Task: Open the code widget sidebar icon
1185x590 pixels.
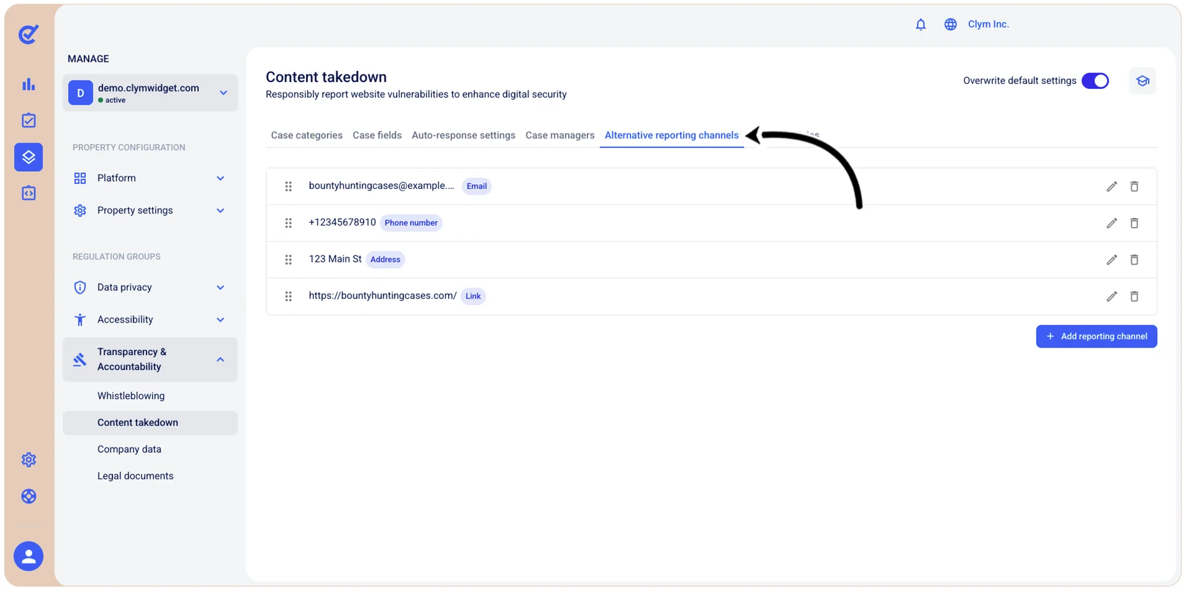Action: coord(28,193)
